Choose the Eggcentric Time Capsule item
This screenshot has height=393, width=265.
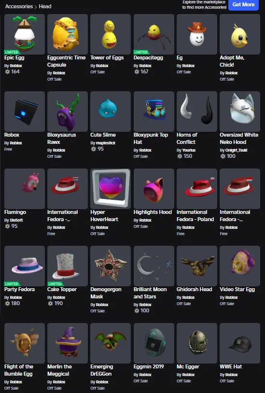[x=68, y=34]
